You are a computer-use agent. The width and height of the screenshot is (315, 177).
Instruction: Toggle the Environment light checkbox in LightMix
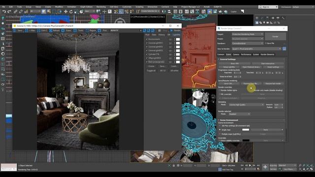coord(147,39)
